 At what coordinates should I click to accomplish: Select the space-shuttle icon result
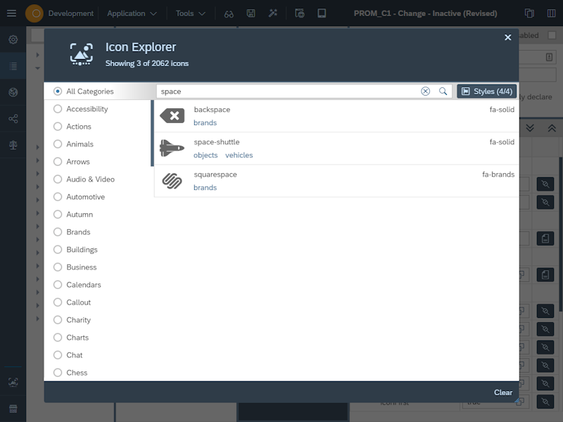(x=217, y=142)
